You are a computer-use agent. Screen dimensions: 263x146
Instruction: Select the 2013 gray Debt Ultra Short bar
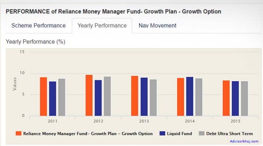(x=153, y=98)
